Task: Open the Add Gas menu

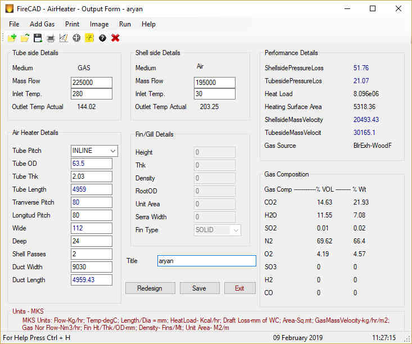Action: click(x=42, y=24)
